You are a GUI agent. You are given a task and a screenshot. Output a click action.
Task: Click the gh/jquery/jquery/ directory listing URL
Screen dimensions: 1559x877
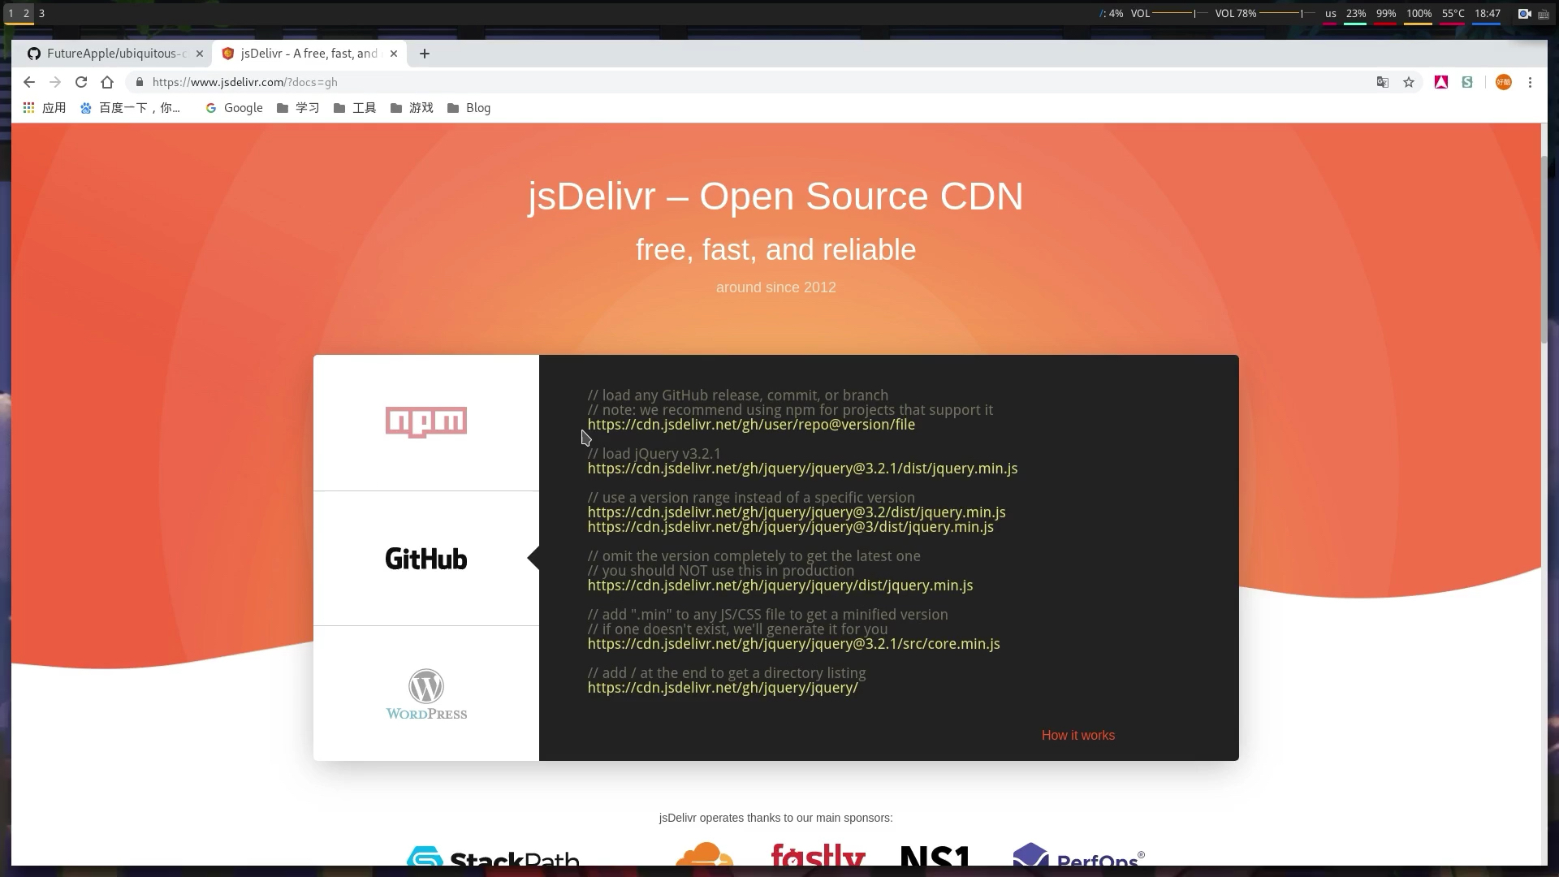[x=723, y=688]
